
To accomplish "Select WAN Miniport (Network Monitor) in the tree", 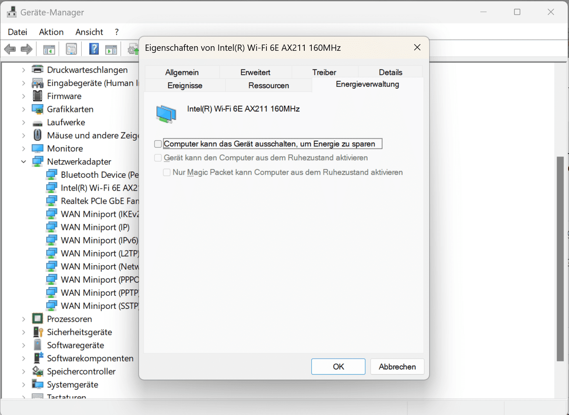I will coord(99,266).
